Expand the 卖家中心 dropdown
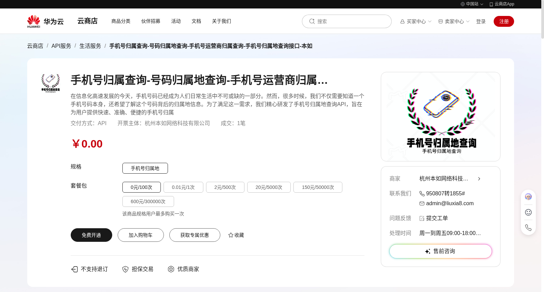 coord(468,21)
